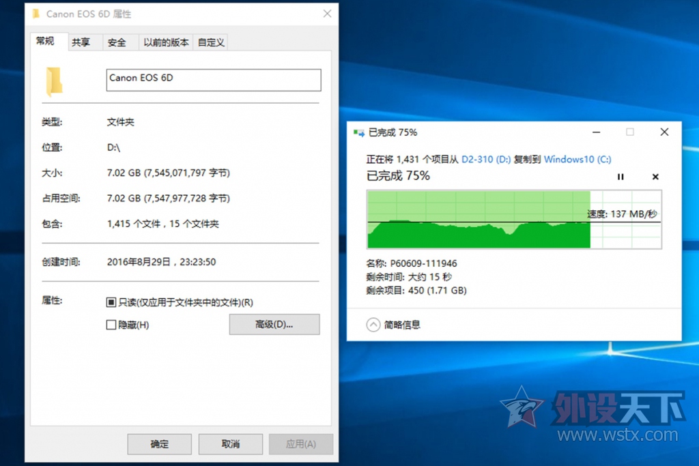Click the large yellow folder icon
699x466 pixels.
click(x=54, y=81)
